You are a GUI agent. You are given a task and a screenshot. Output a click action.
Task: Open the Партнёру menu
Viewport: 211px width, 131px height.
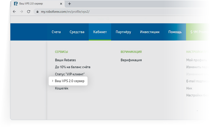123,32
